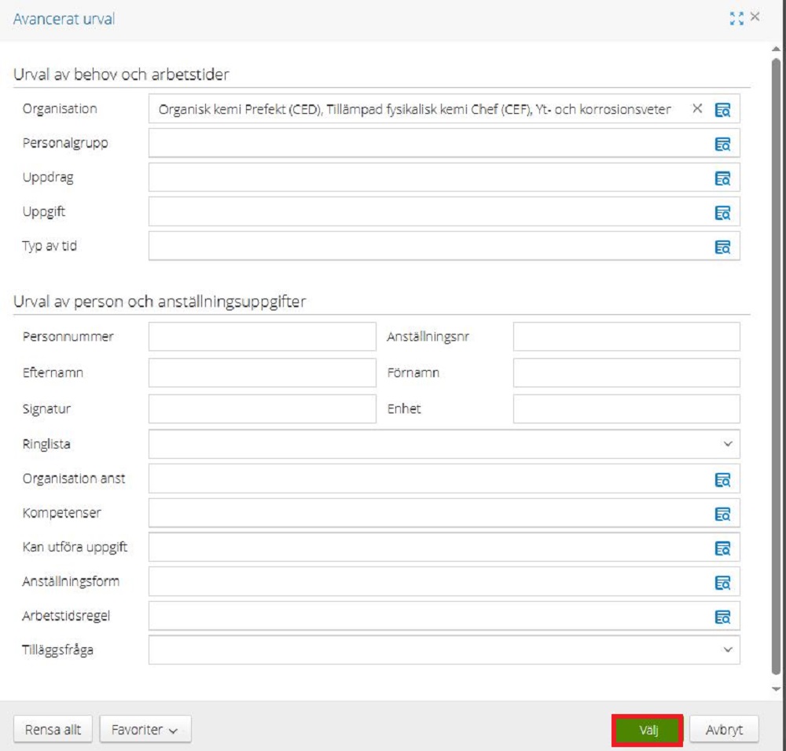
Task: Close the Avancerat urval dialog
Action: pyautogui.click(x=755, y=17)
